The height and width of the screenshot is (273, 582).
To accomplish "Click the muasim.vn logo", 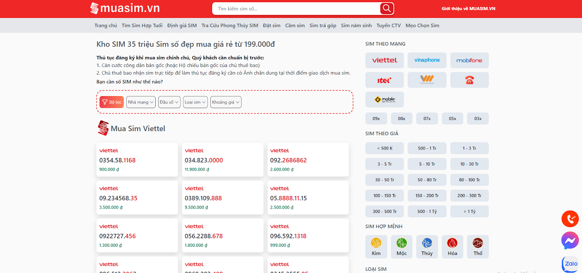I will coord(125,8).
